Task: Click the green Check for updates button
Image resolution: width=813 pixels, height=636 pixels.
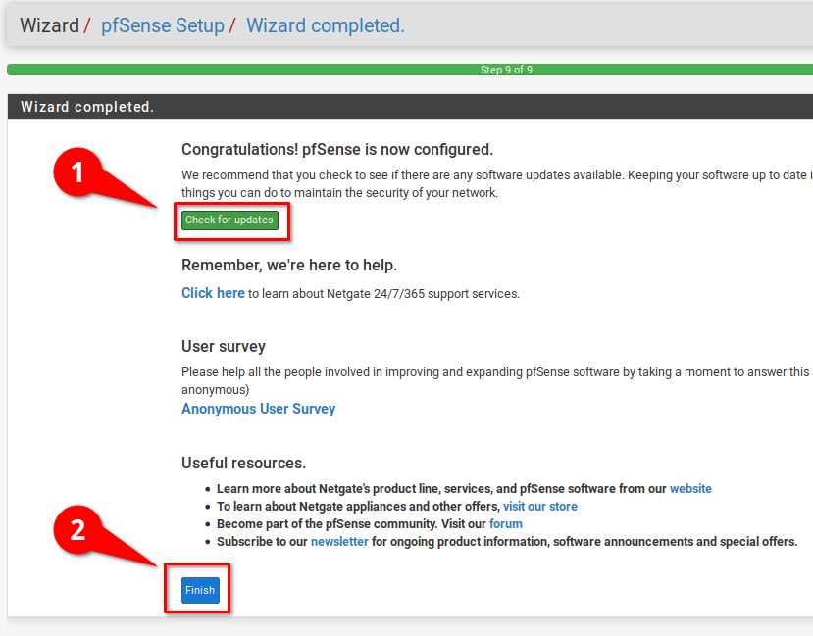Action: (229, 220)
